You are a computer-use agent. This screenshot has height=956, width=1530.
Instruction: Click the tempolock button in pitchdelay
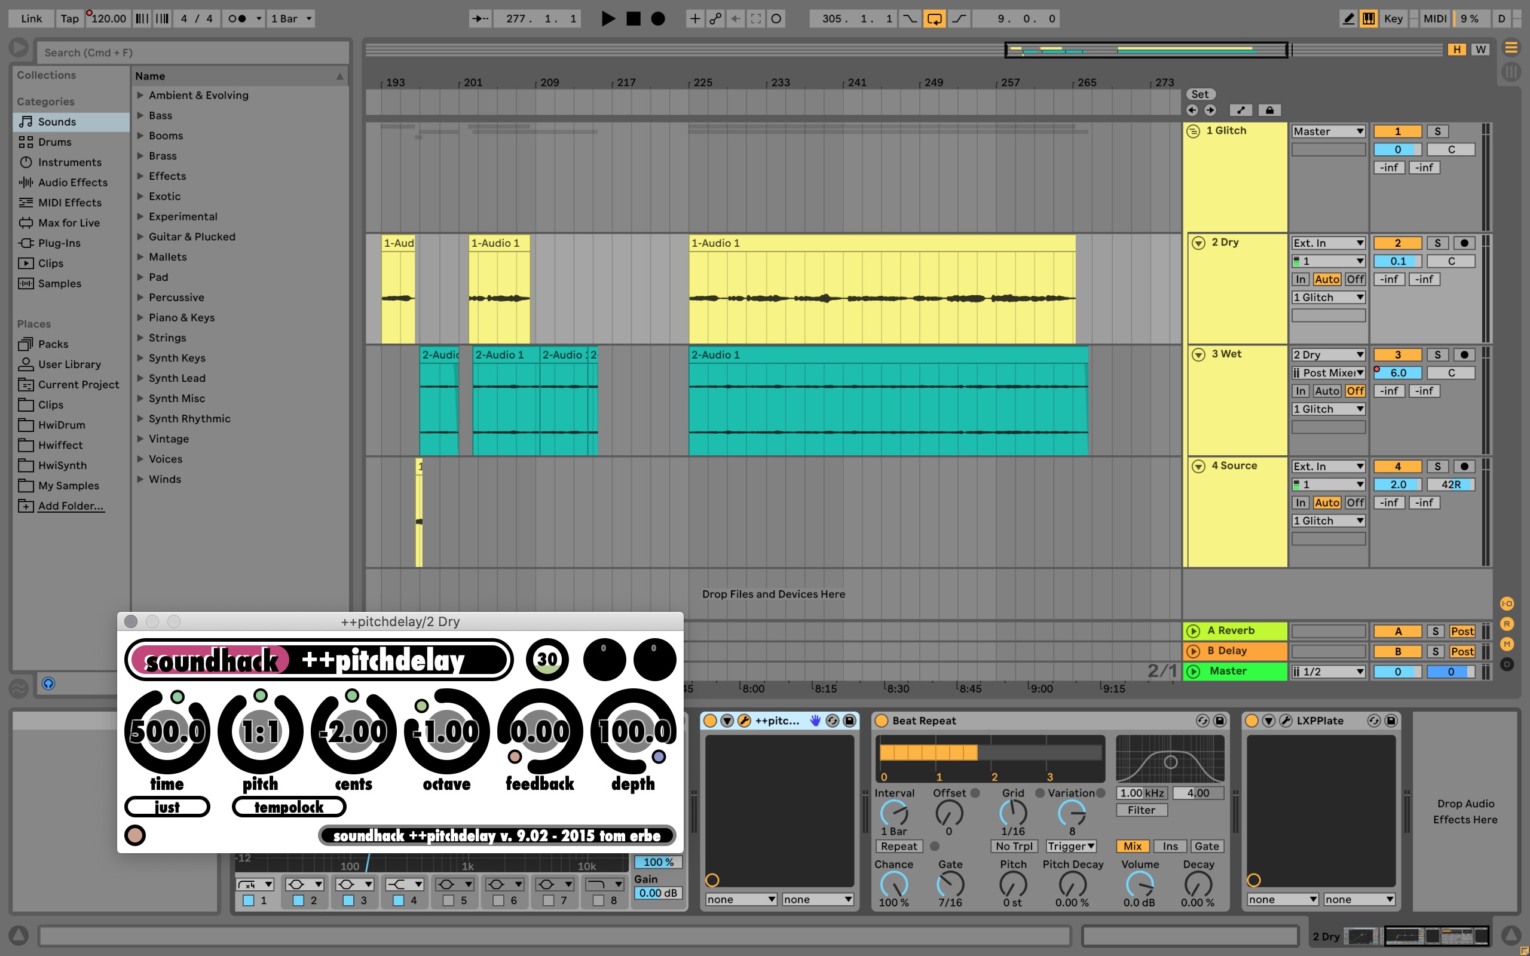coord(289,807)
